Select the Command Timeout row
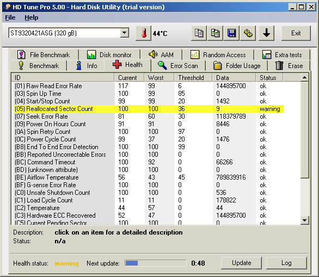Viewport: 319px width, 277px height. pyautogui.click(x=149, y=162)
